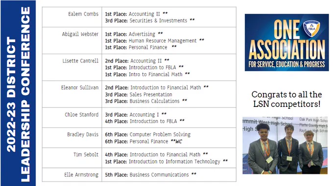
Task: Select the 2022-23 District Leadership Conference title
Action: click(18, 93)
